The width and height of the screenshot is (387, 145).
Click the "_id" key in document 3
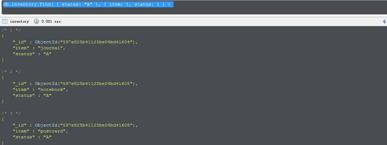coord(20,125)
